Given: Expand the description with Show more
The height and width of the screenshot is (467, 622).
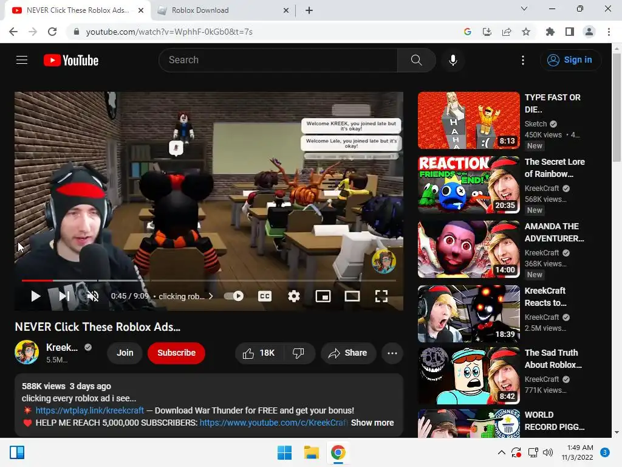Looking at the screenshot, I should point(372,423).
